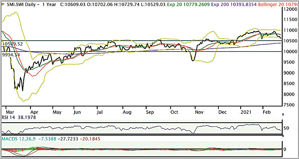Viewport: 299px width, 159px height.
Task: Click the '2021' year label on time axis
Action: (x=247, y=112)
